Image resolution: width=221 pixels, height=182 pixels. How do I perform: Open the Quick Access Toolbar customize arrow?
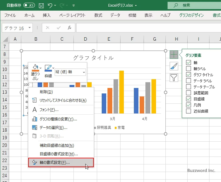pyautogui.click(x=73, y=6)
